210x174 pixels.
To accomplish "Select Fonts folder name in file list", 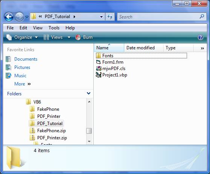I will click(x=108, y=56).
